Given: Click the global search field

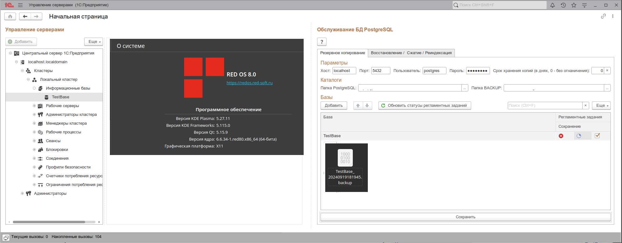Looking at the screenshot, I should (x=499, y=5).
